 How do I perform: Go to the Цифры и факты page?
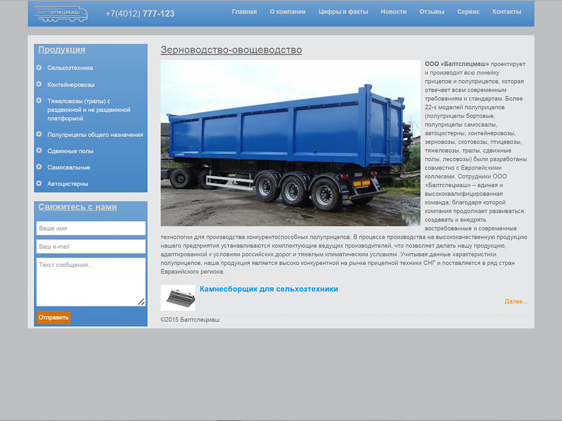(343, 12)
